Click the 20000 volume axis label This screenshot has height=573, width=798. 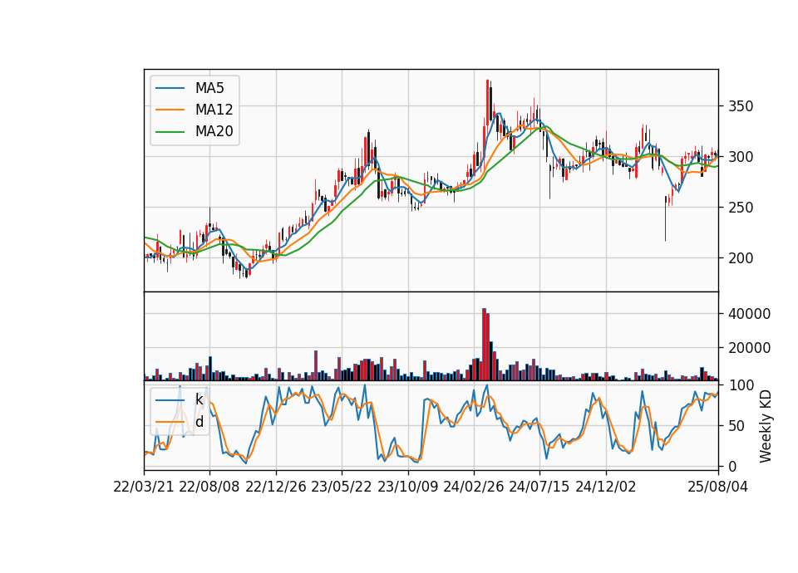[x=749, y=348]
